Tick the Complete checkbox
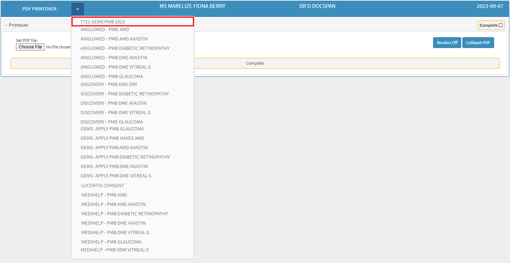The height and width of the screenshot is (263, 510). point(501,25)
